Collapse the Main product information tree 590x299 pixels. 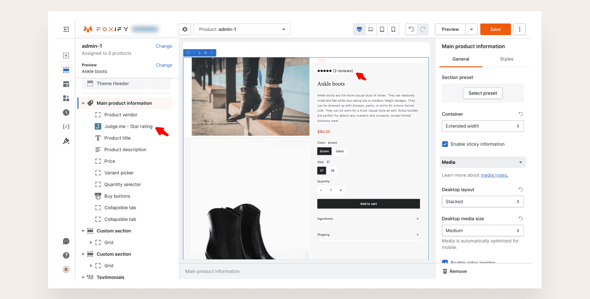83,103
